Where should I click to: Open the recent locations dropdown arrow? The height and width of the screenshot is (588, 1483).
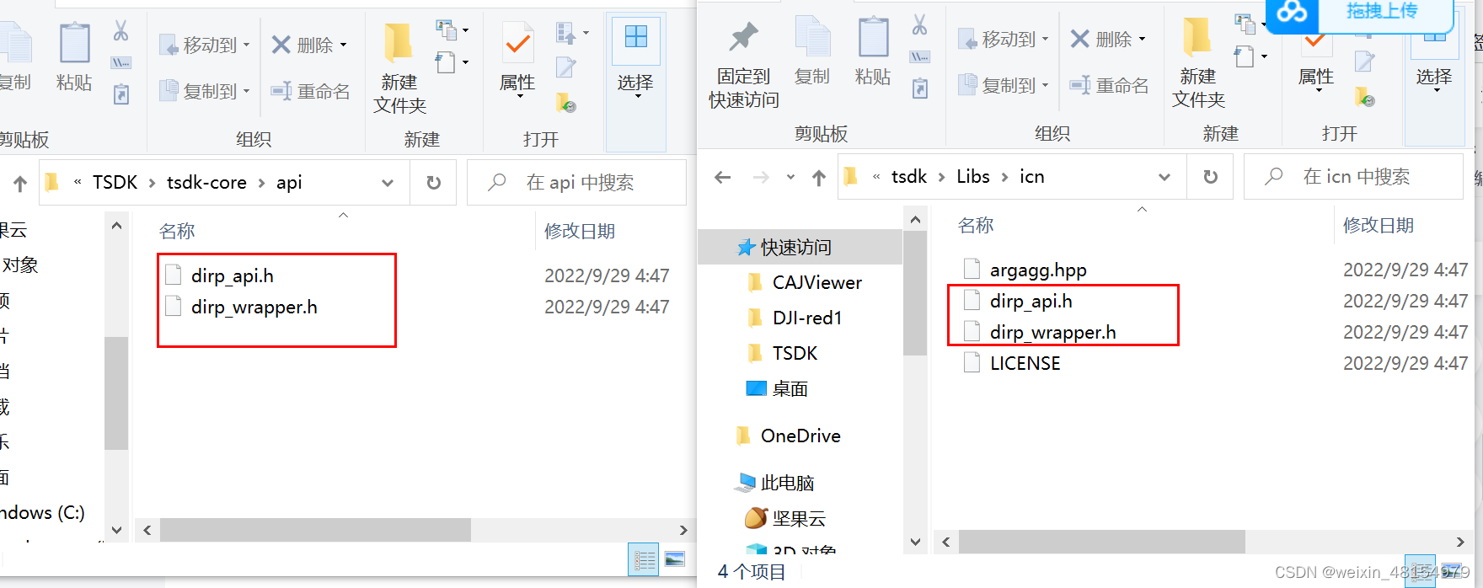click(x=790, y=177)
